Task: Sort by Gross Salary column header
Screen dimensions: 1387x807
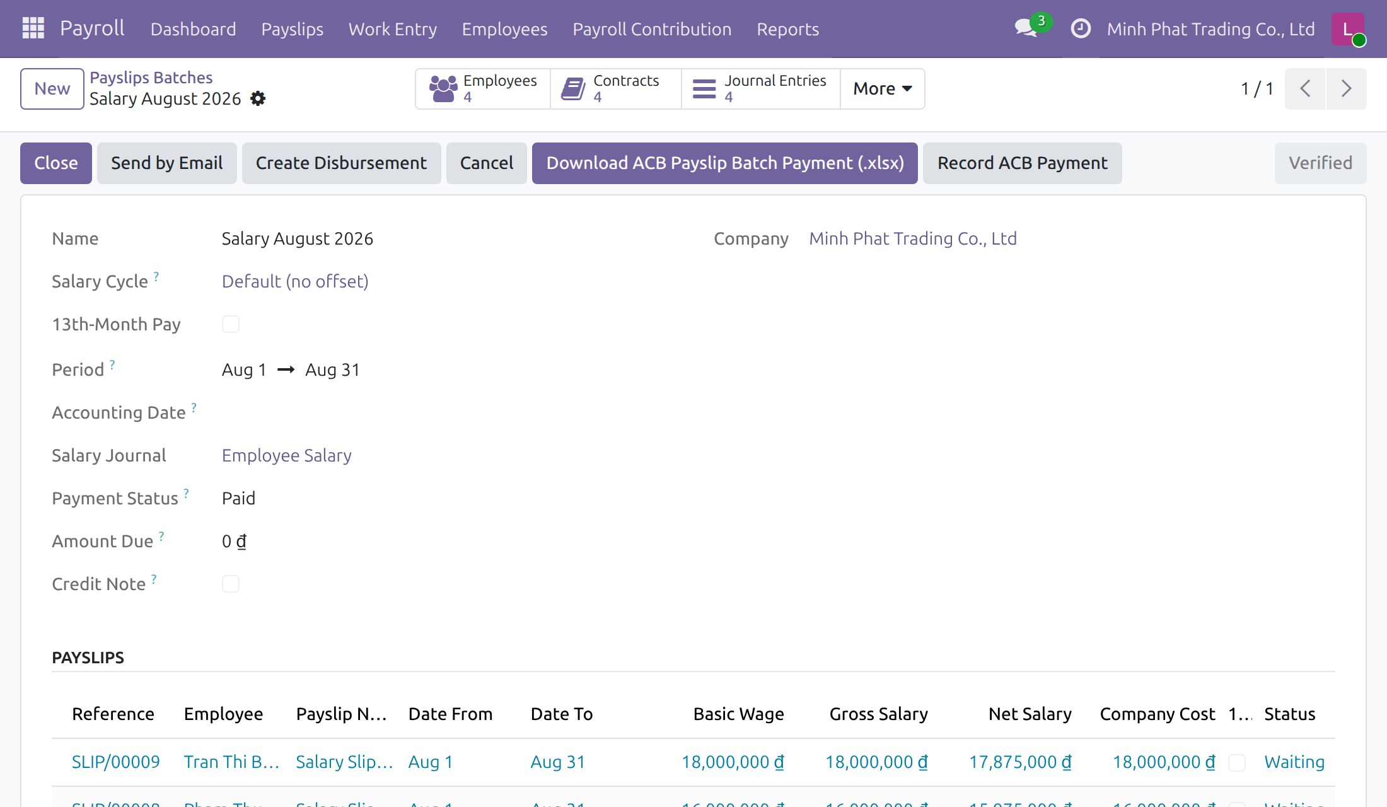Action: click(x=879, y=714)
